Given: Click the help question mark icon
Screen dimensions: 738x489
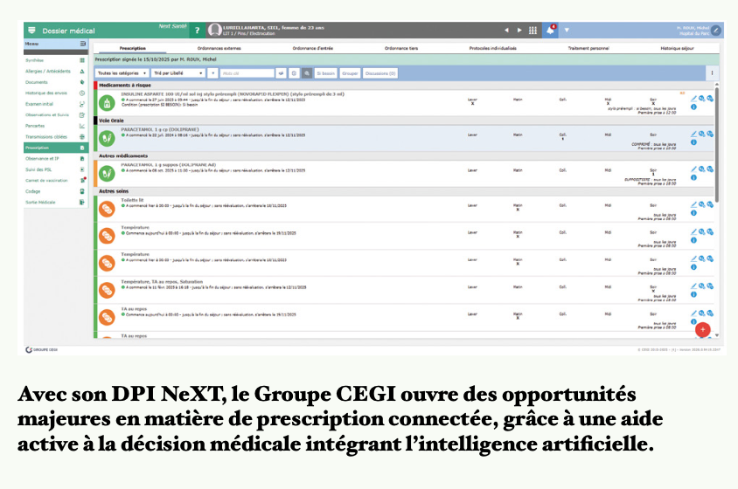Looking at the screenshot, I should (x=197, y=31).
